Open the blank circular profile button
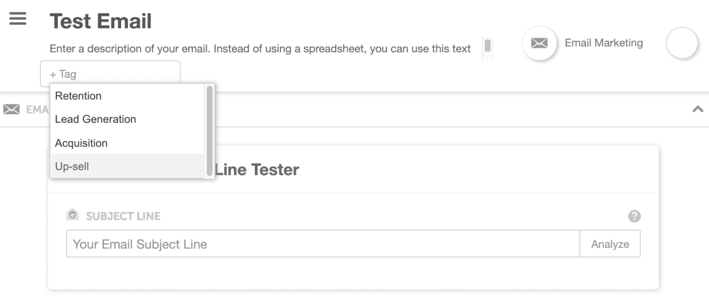 pos(682,43)
